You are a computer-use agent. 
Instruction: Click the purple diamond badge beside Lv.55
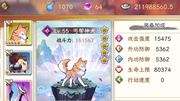(x=47, y=31)
